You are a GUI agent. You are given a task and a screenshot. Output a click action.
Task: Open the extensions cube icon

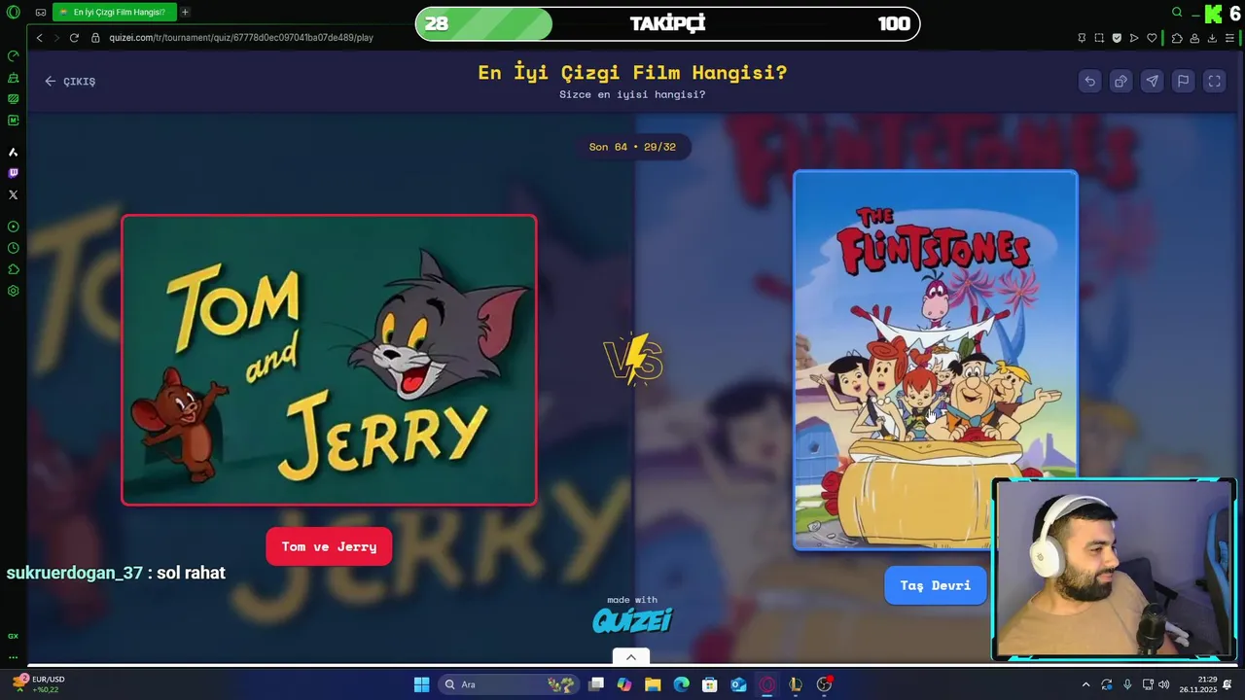pos(1177,38)
